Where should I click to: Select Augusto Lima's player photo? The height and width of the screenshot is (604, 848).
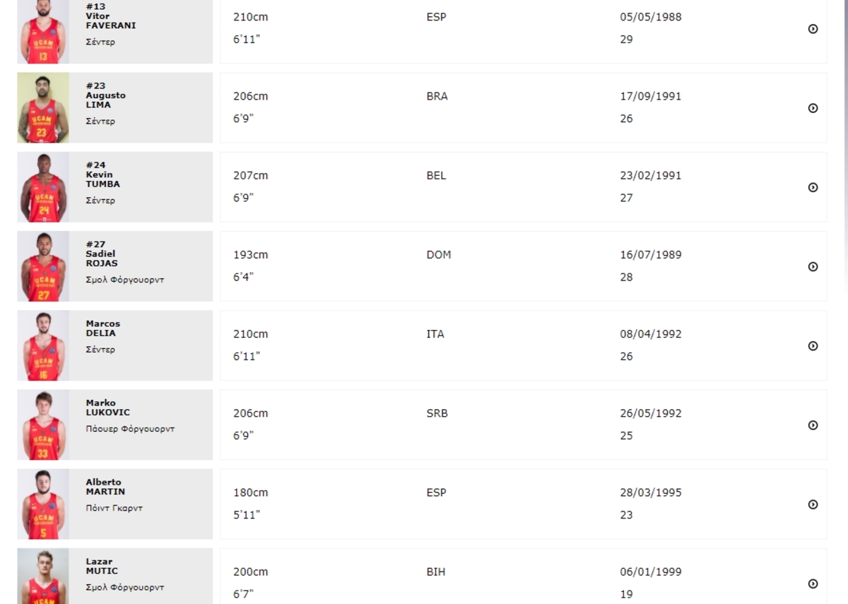click(x=43, y=107)
